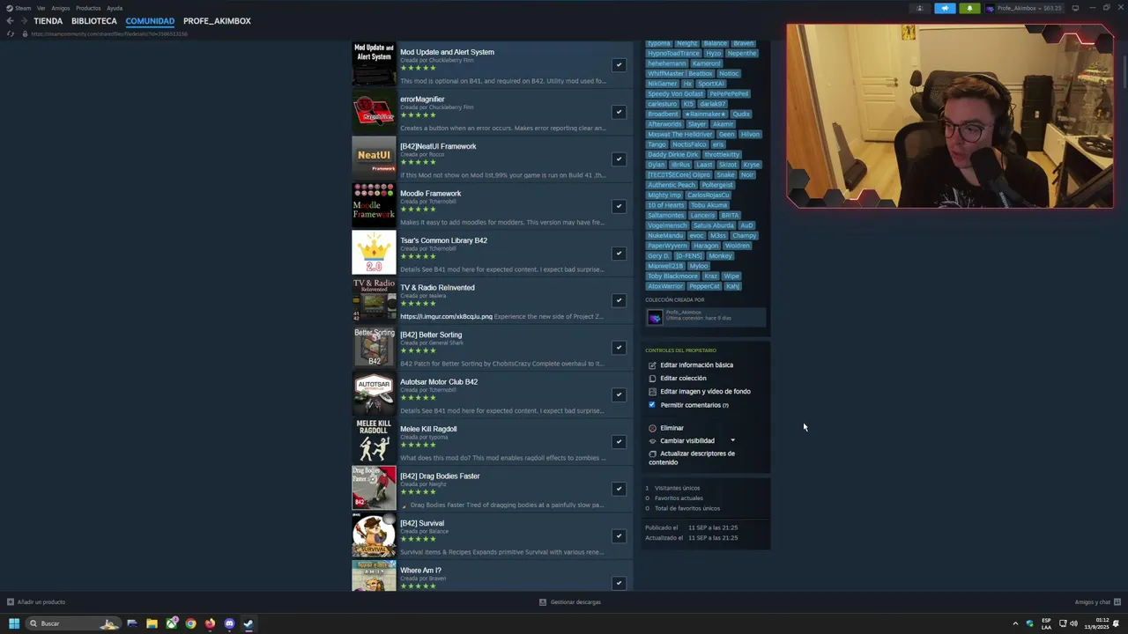Open the friends icon in top bar
Viewport: 1128px width, 634px height.
tap(920, 8)
